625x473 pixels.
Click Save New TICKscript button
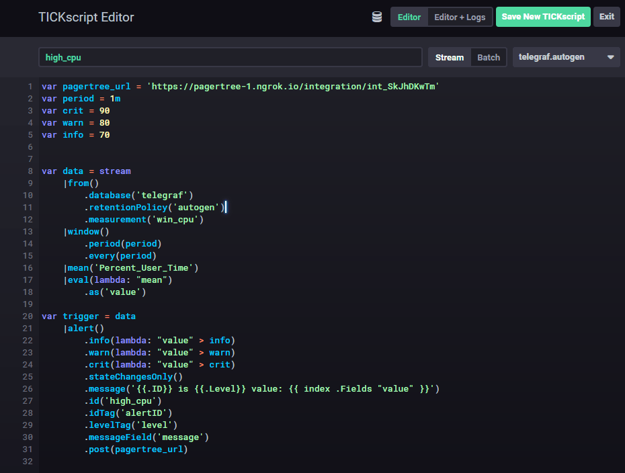[x=543, y=17]
